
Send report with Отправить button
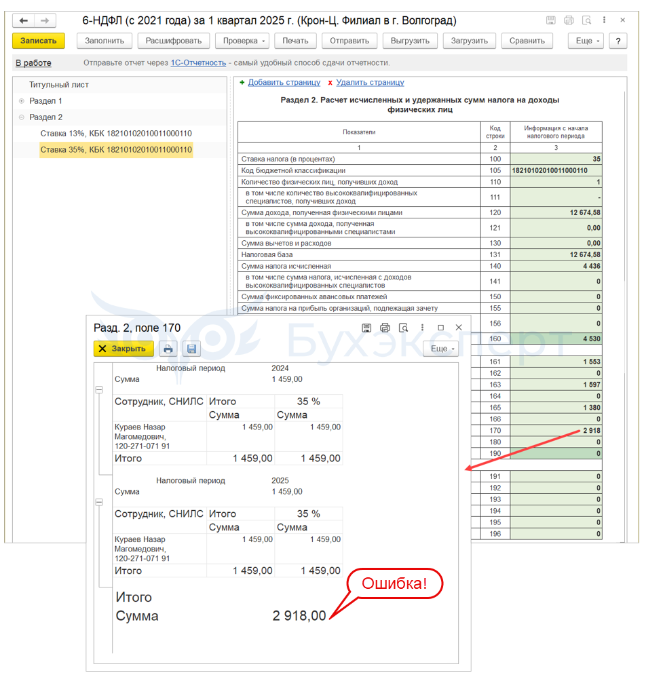[349, 41]
